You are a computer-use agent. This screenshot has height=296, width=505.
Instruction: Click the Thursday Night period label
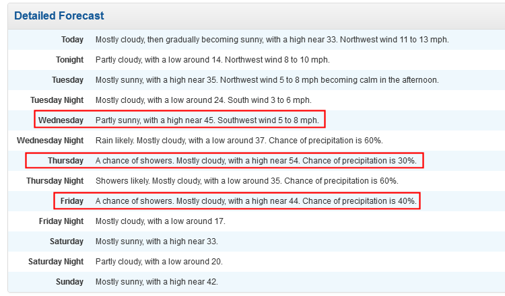coord(55,181)
